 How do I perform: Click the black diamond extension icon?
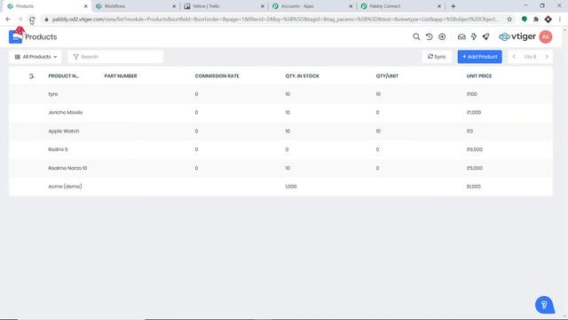(x=548, y=20)
